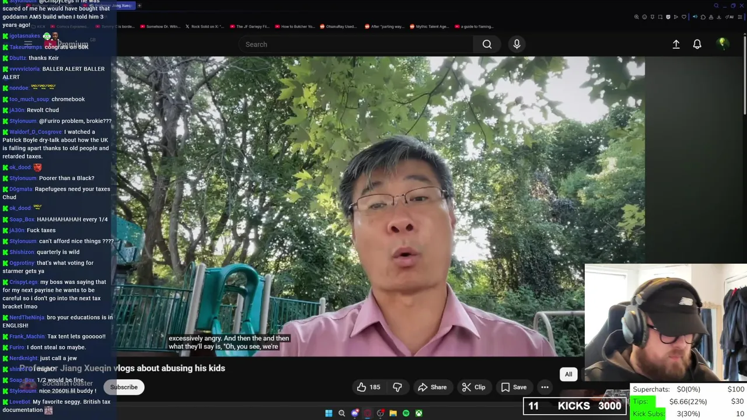The width and height of the screenshot is (747, 420).
Task: Click the webcam overlay of streamer
Action: click(666, 323)
